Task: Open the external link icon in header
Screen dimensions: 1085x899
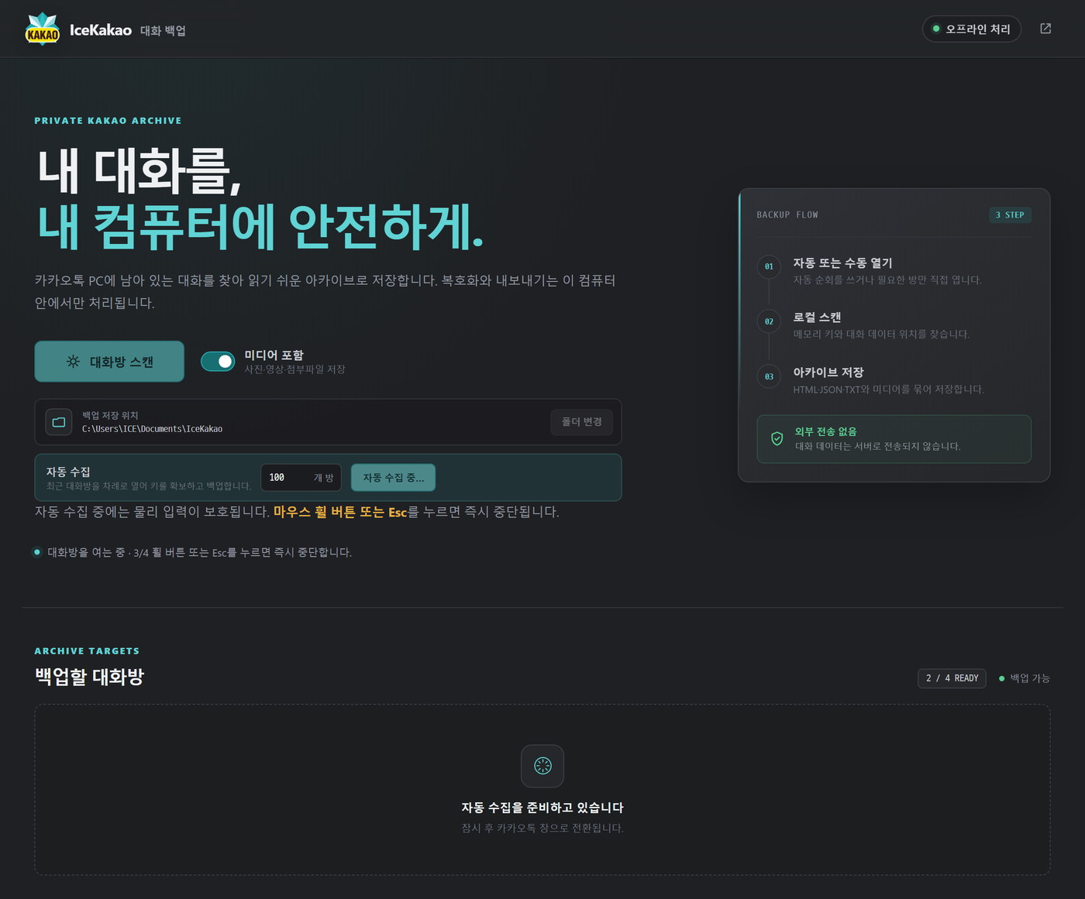Action: click(1045, 29)
